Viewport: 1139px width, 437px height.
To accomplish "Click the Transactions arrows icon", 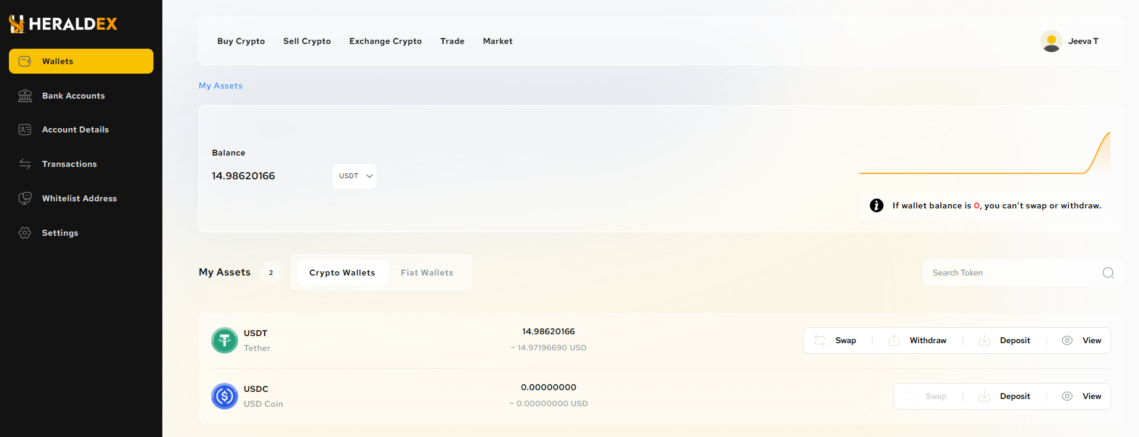I will tap(25, 164).
